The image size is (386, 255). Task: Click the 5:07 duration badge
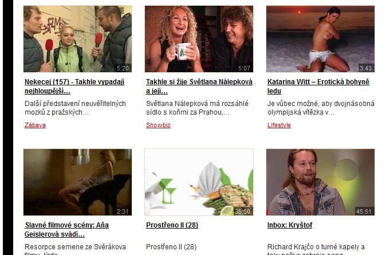(244, 68)
